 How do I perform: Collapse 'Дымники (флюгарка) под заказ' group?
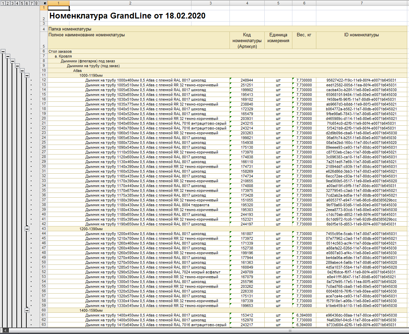pos(13,61)
